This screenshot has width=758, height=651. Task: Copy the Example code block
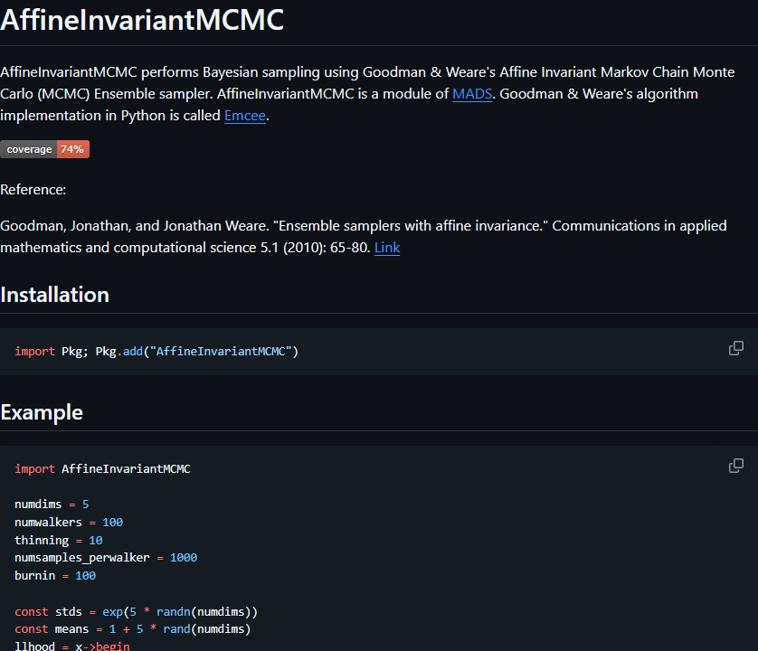click(x=735, y=466)
